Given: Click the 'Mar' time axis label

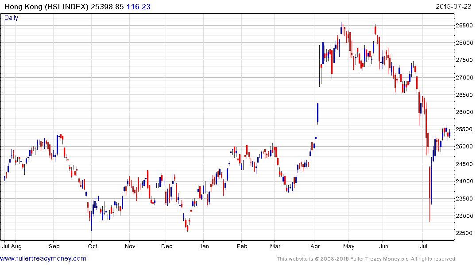Looking at the screenshot, I should [x=275, y=246].
